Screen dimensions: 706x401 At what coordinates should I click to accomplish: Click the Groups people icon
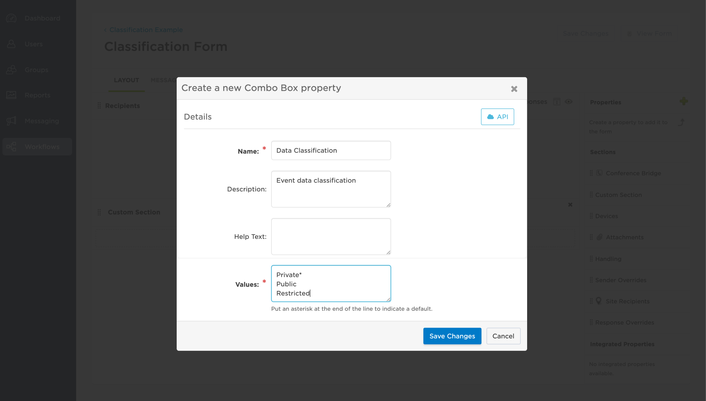tap(11, 70)
